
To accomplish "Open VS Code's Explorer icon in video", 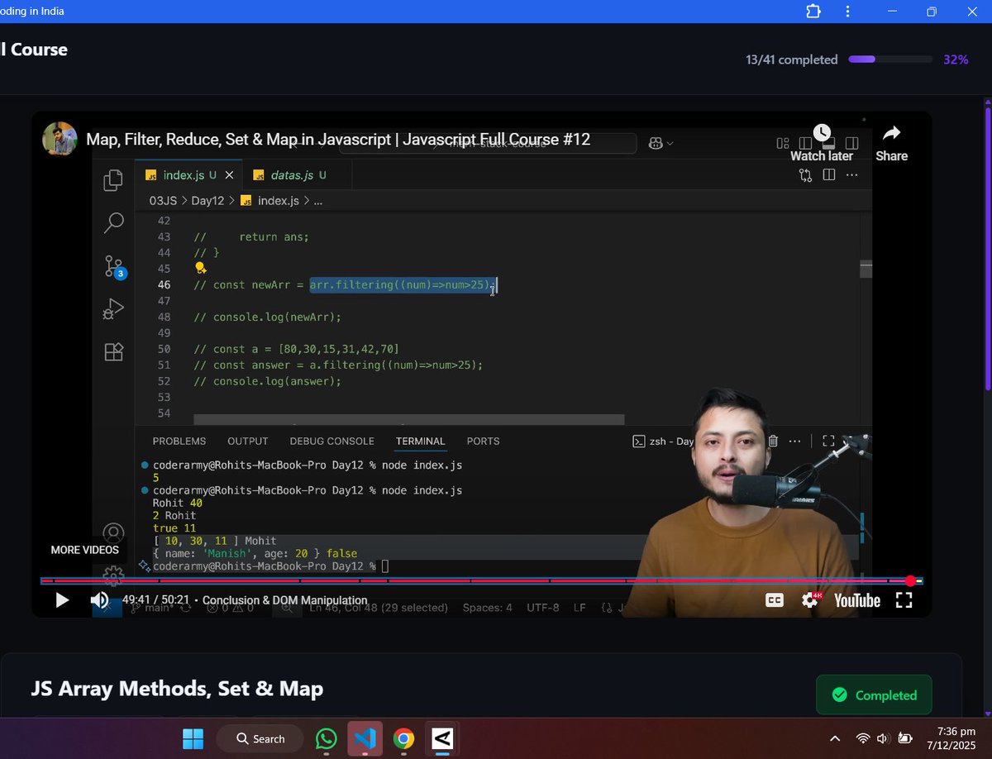I will [113, 181].
